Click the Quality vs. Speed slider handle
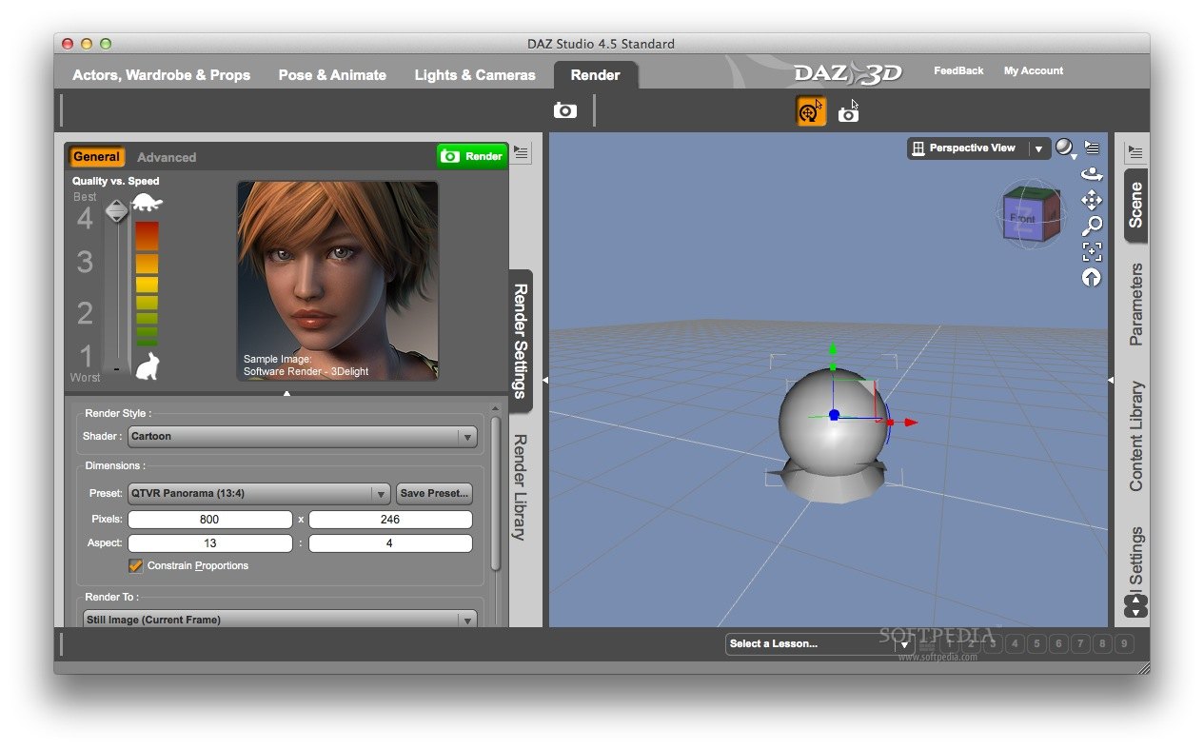Viewport: 1204px width, 749px height. point(116,211)
